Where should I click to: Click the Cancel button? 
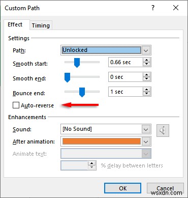tap(165, 188)
